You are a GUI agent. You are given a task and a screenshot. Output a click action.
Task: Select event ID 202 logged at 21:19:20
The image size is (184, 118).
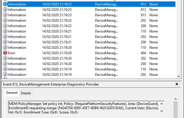(143, 58)
